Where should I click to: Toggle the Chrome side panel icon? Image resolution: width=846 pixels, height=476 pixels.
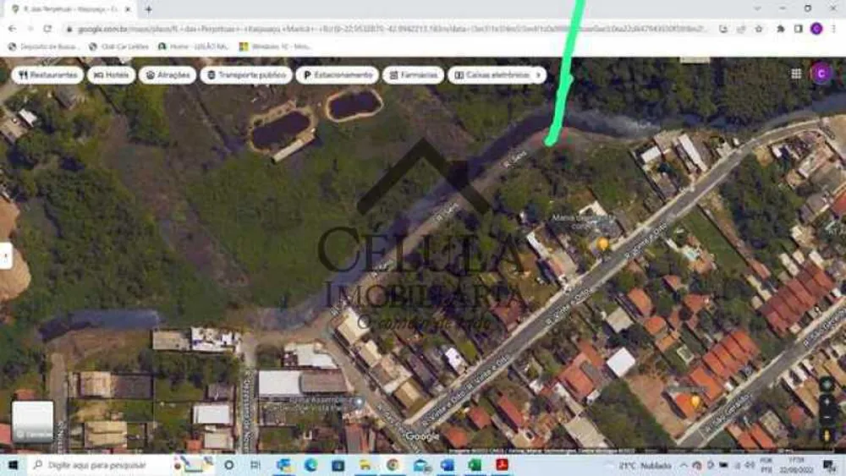(798, 29)
